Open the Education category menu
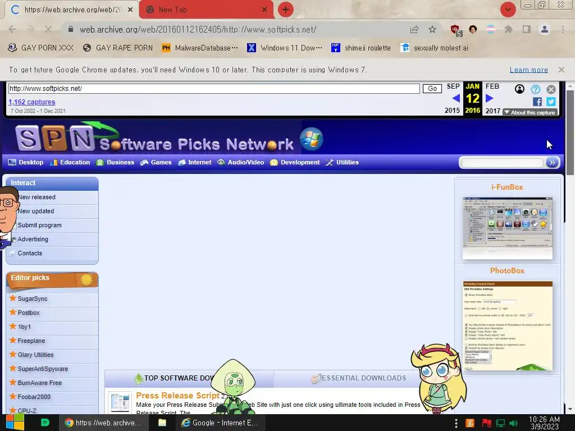 pos(70,162)
